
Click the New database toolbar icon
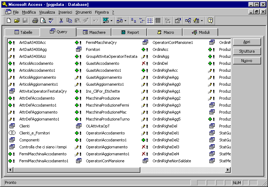(9, 21)
